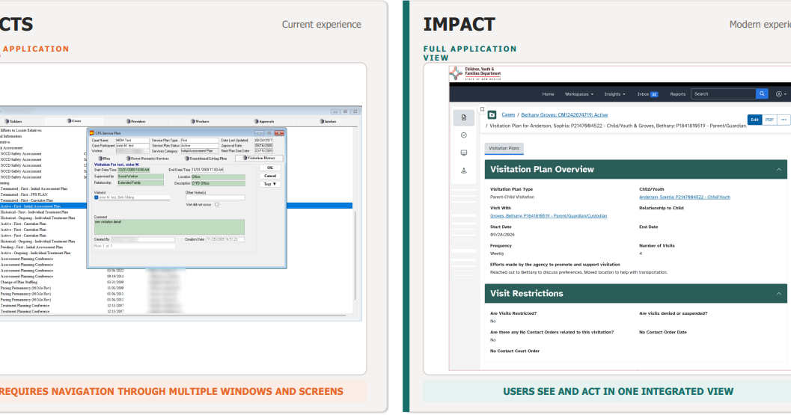Click the Description CYFD Office field

tap(218, 183)
